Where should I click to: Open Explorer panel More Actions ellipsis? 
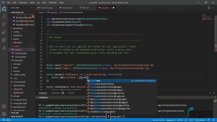click(32, 8)
